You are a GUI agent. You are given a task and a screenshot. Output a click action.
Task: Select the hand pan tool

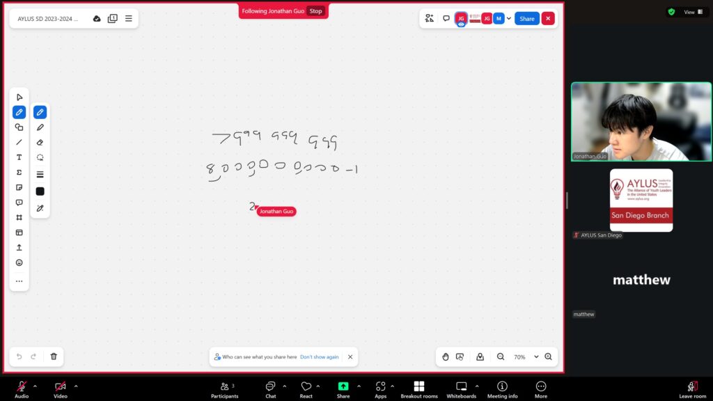(x=446, y=356)
